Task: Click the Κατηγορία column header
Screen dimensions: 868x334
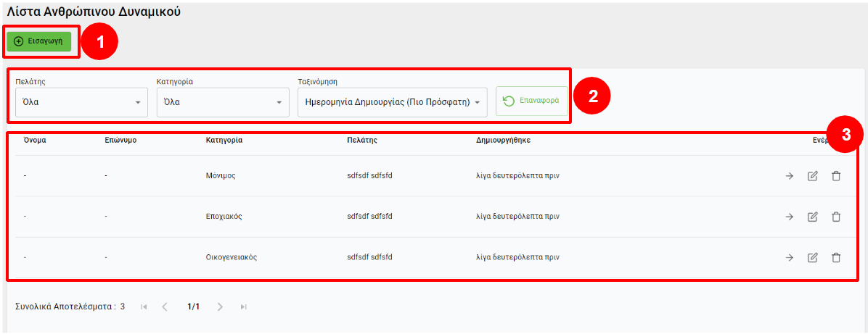Action: click(x=224, y=141)
